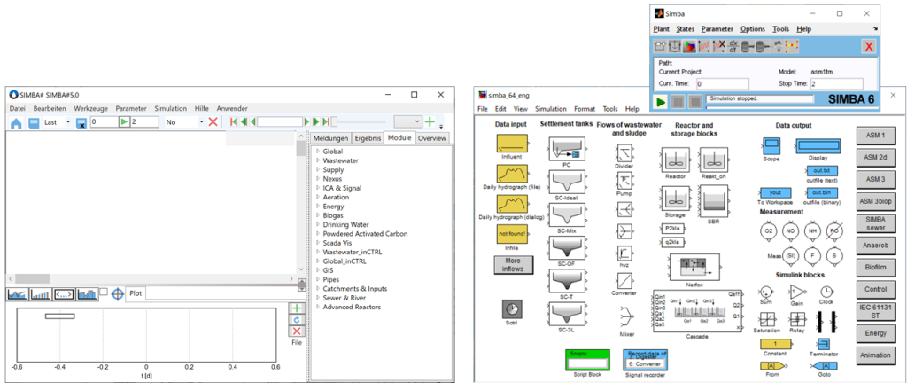907x390 pixels.
Task: Click the home icon in SIMBA# toolbar
Action: (x=15, y=121)
